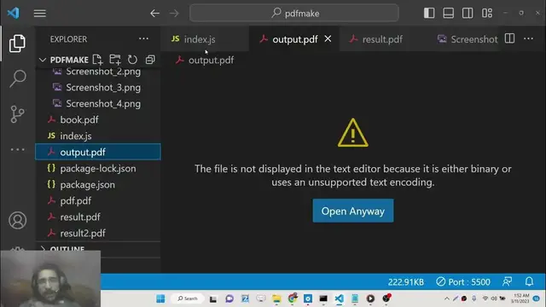Open File Explorer from the taskbar

tap(276, 298)
